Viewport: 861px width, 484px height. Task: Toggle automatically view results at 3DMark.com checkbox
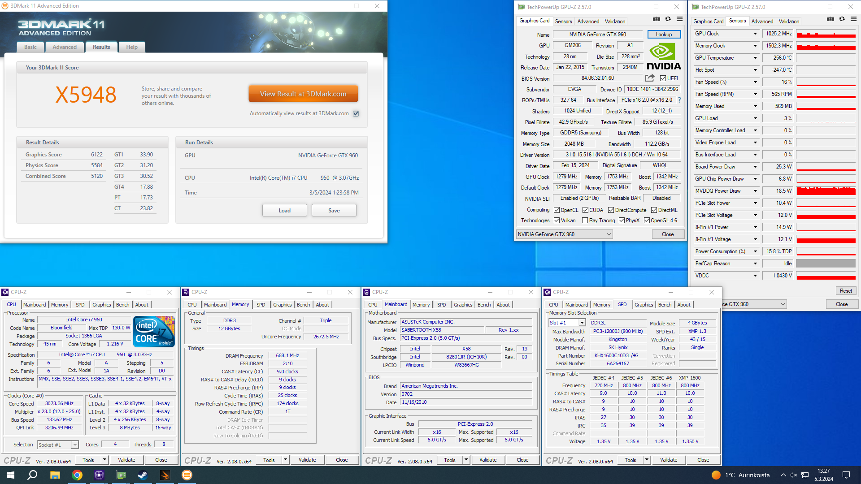[356, 113]
